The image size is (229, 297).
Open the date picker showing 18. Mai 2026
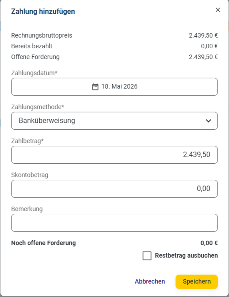point(114,87)
